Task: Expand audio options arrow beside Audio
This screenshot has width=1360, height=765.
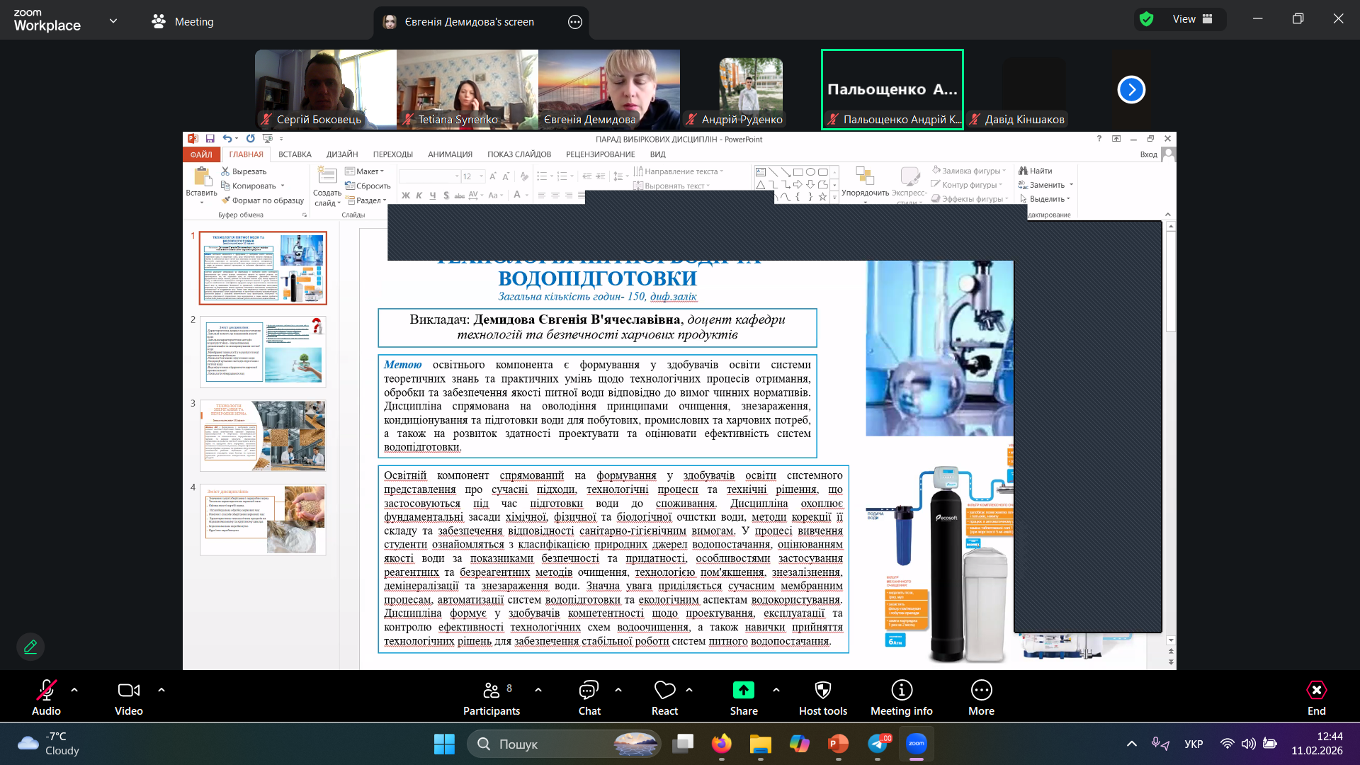Action: (74, 689)
